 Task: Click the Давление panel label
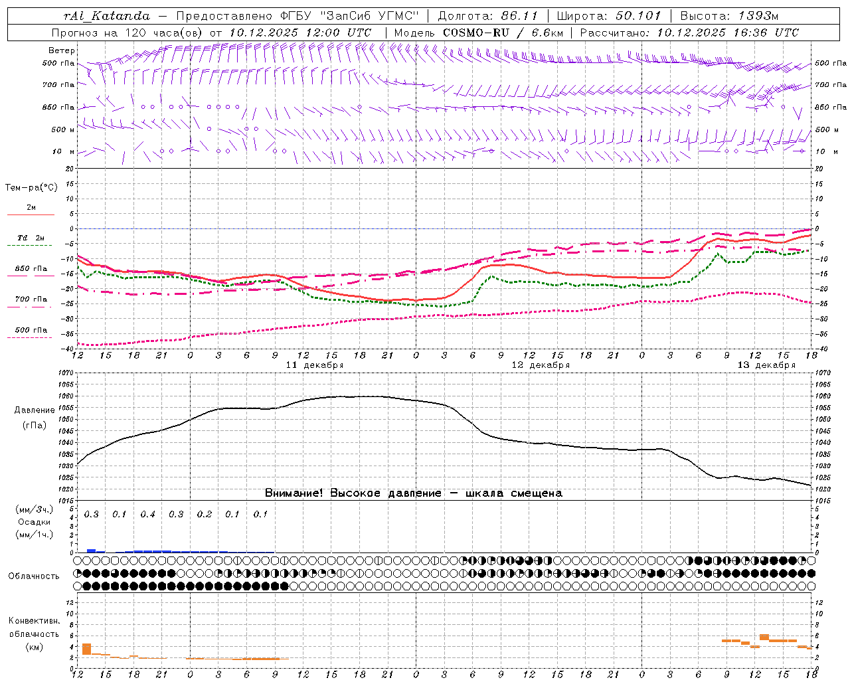tap(35, 410)
